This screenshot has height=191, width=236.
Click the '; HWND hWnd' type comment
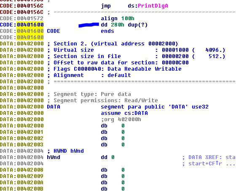click(65, 151)
